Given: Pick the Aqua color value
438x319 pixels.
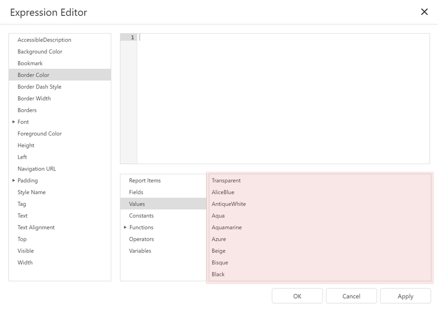Looking at the screenshot, I should point(218,216).
